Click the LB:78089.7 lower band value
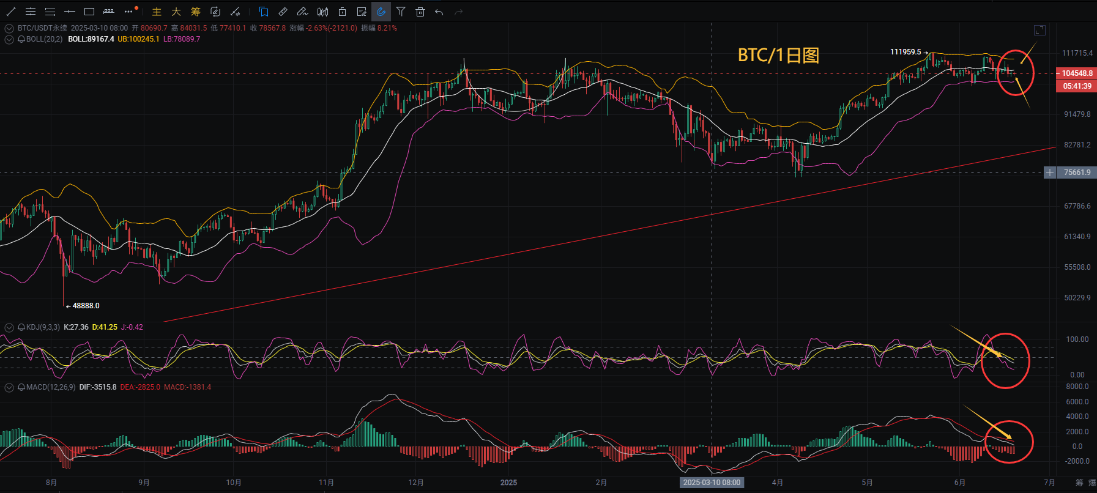 point(182,39)
